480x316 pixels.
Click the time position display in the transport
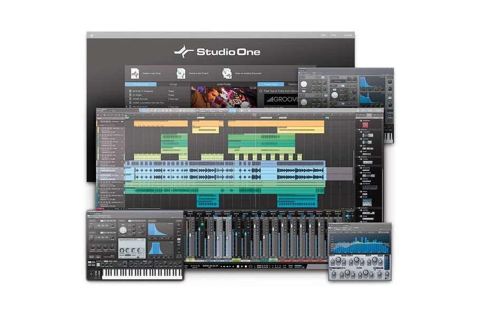click(210, 266)
